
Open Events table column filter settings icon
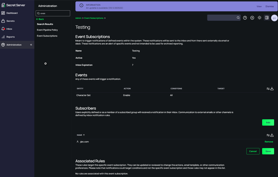pos(268,89)
